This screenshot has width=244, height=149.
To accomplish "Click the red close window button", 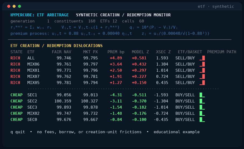I will click(9, 6).
